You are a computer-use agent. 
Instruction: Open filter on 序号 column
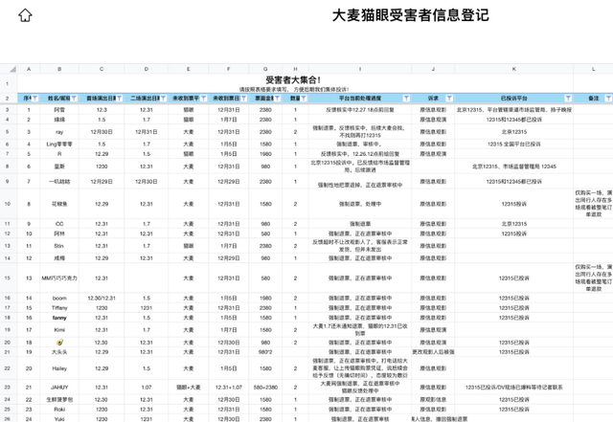34,98
